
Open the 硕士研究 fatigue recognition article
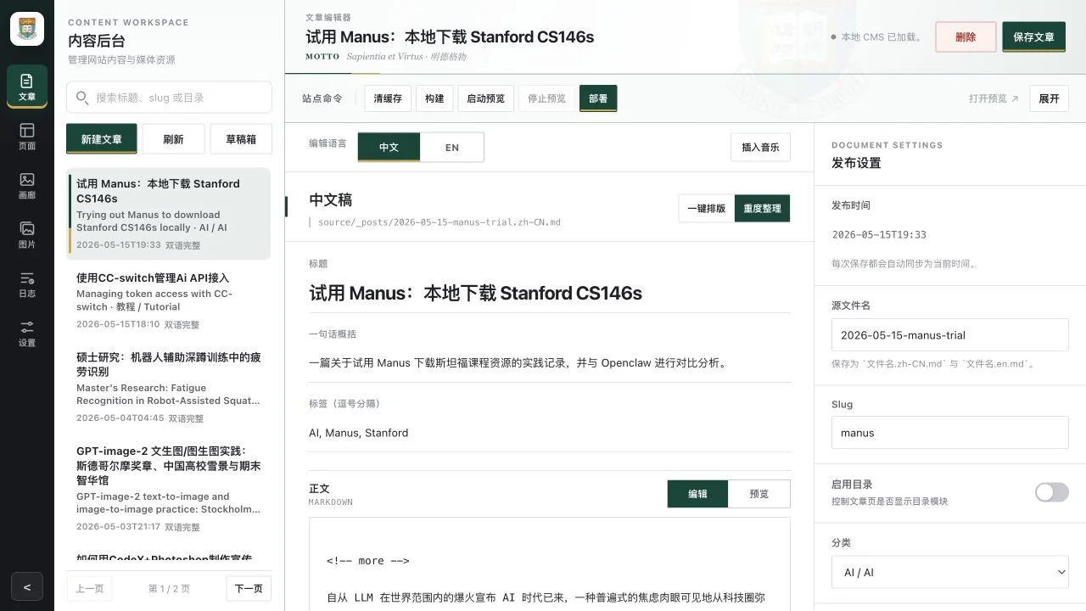[x=169, y=387]
